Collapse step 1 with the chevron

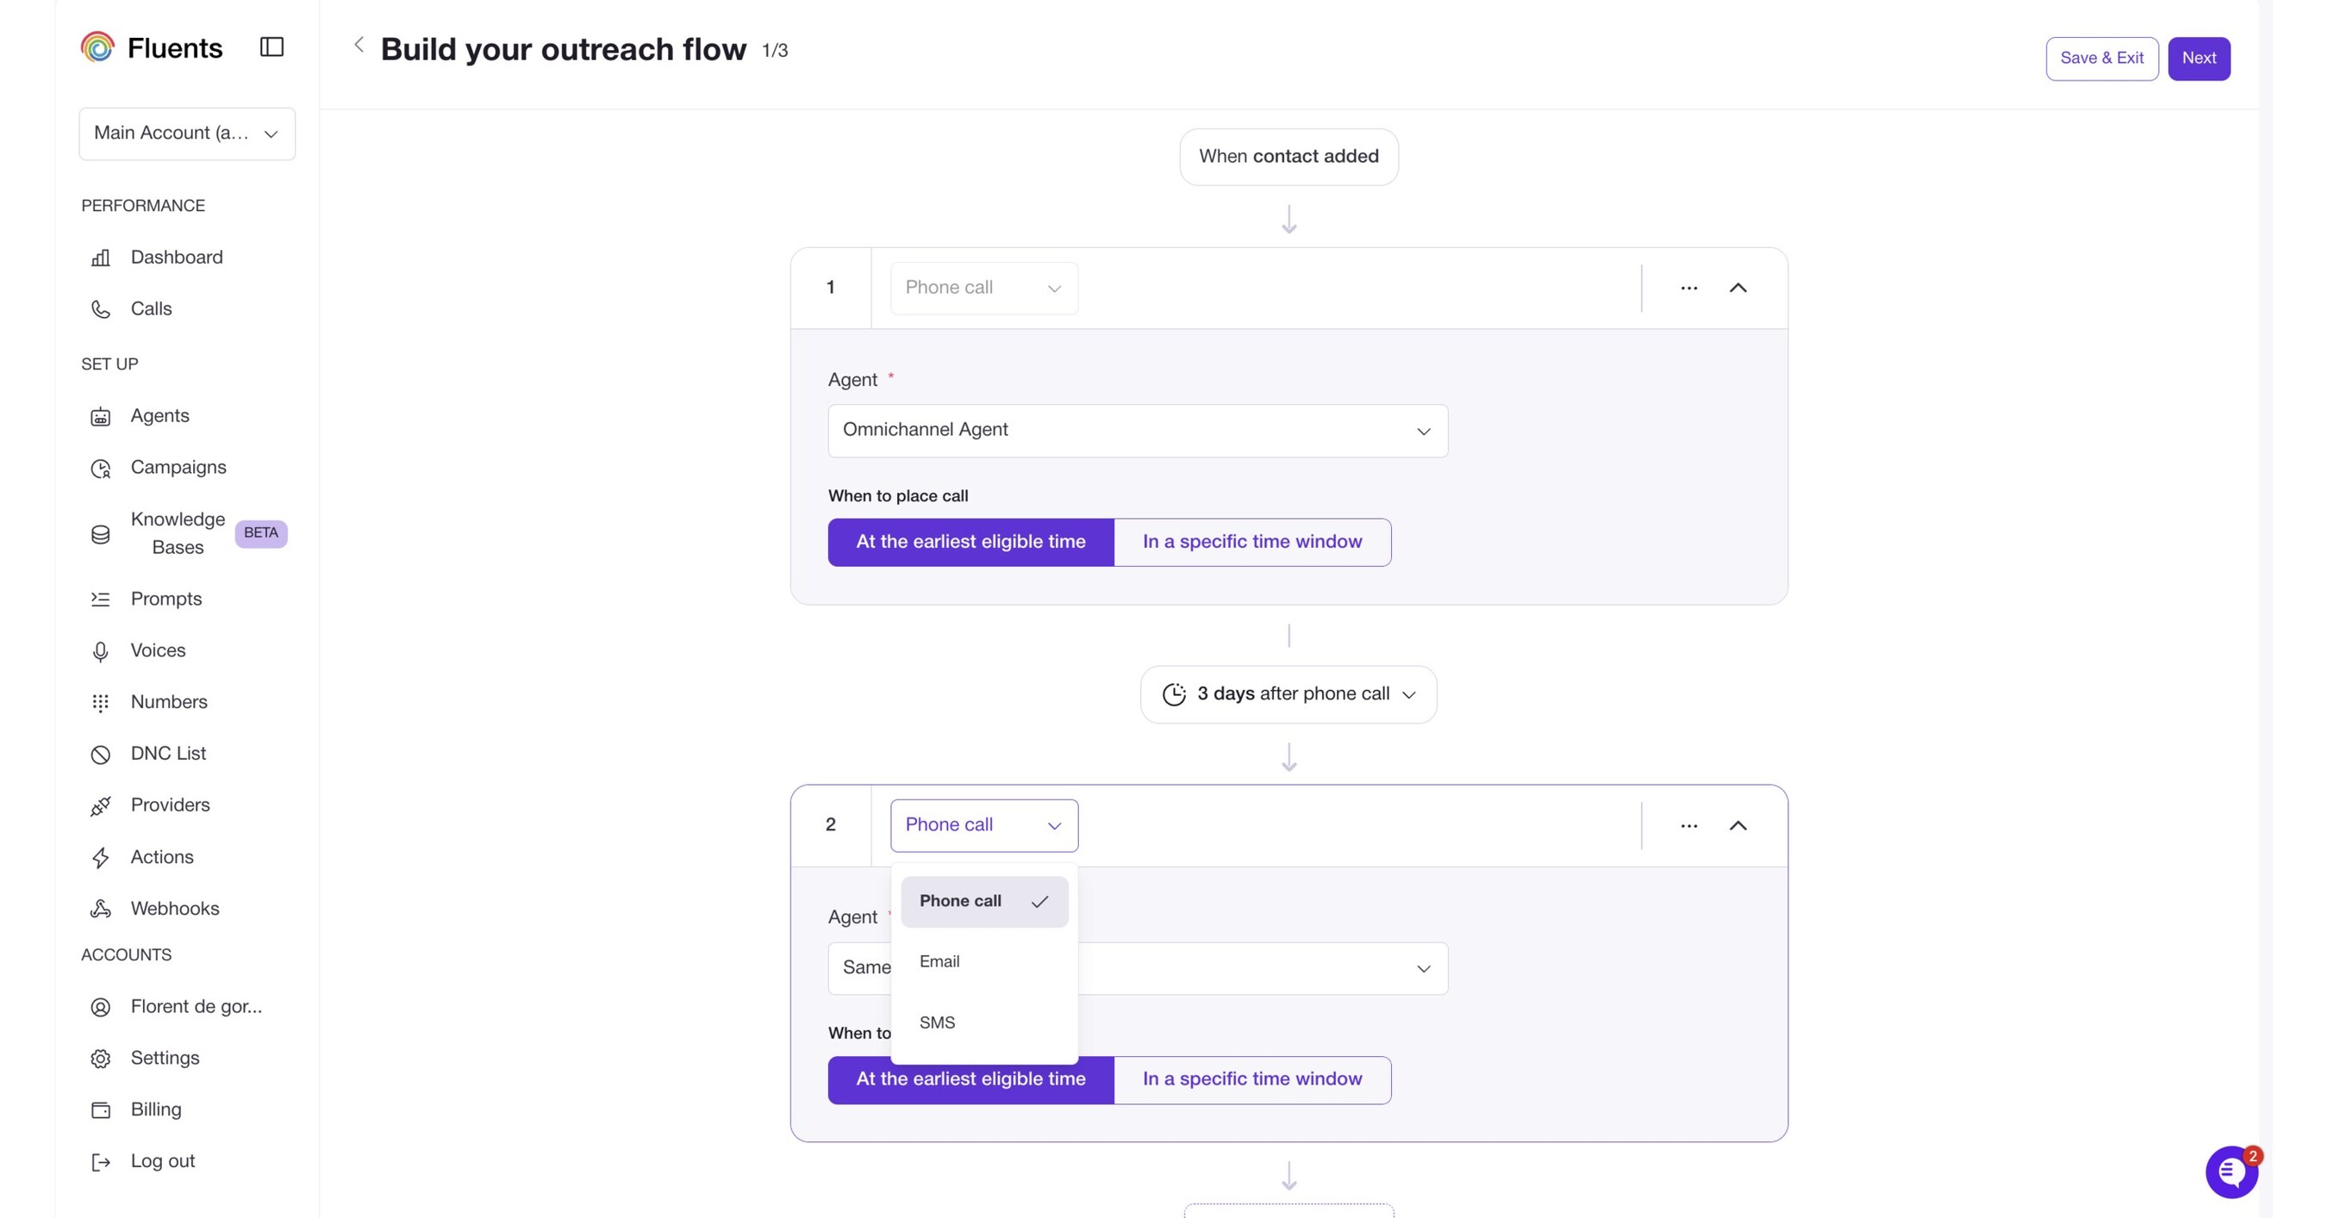click(x=1738, y=288)
